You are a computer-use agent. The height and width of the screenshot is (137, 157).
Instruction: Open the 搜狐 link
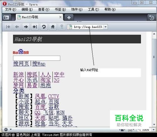[32, 74]
